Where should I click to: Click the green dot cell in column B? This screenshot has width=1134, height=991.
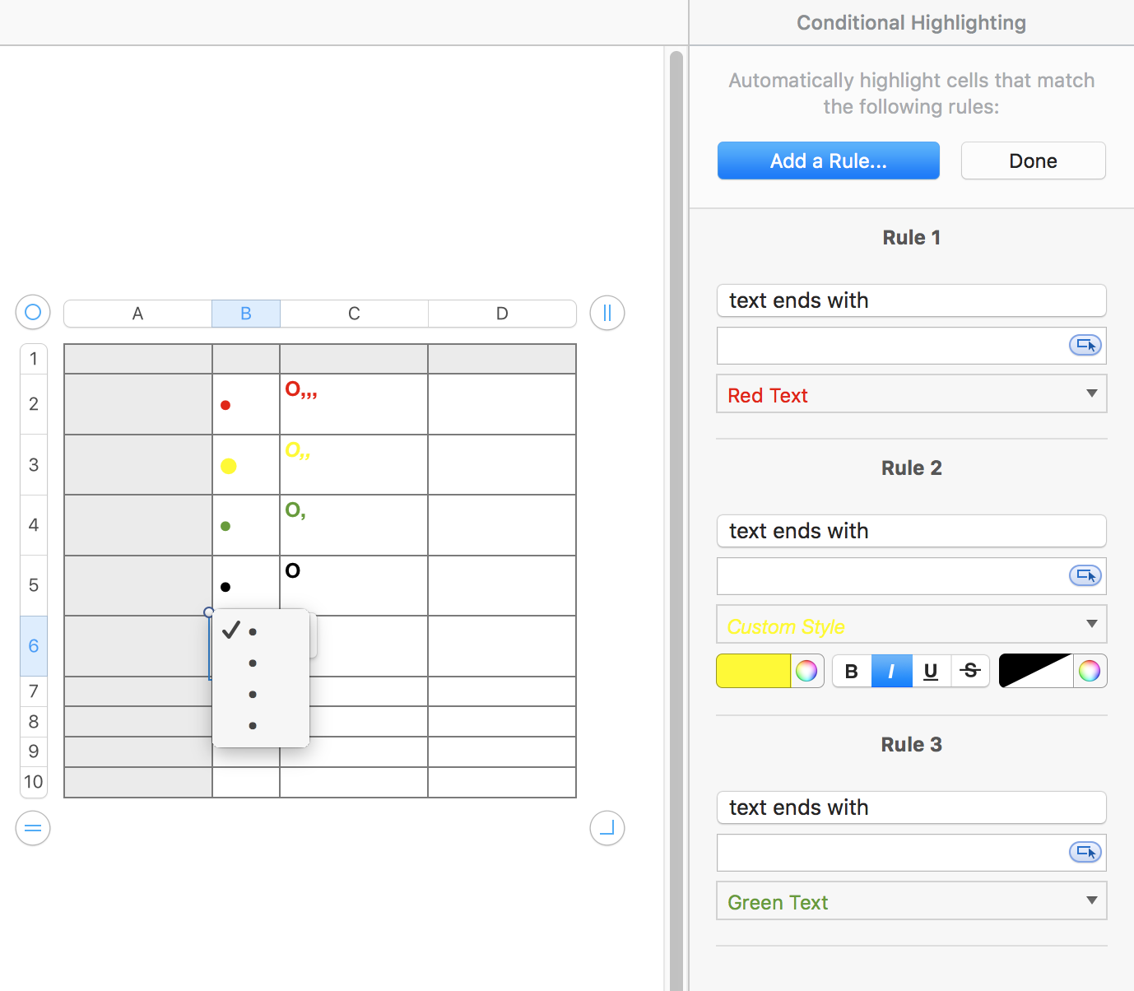click(x=246, y=525)
